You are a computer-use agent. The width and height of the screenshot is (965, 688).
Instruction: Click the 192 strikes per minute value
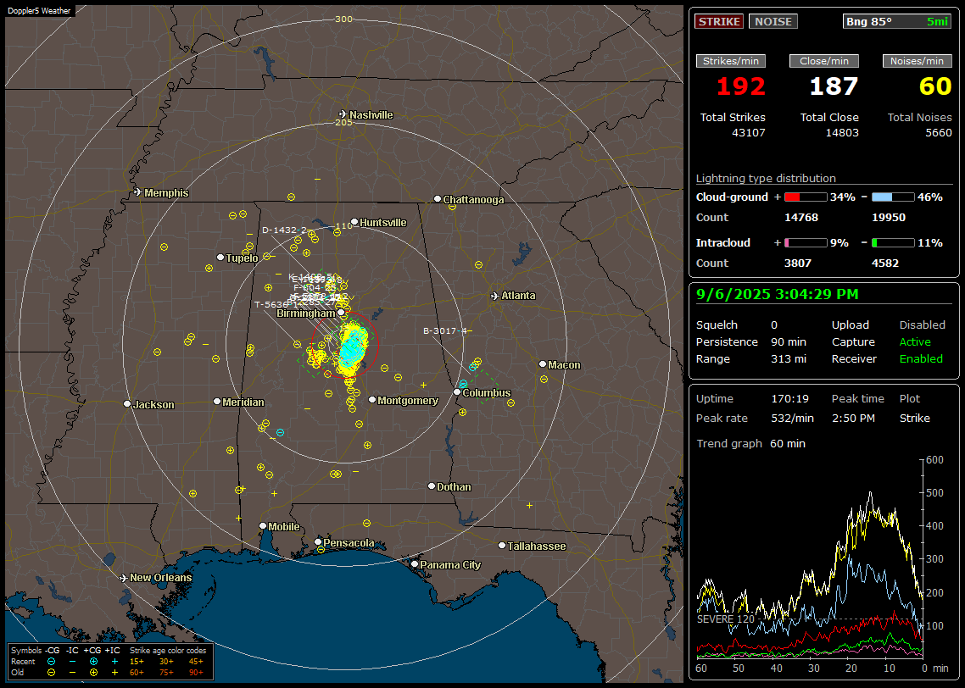[741, 86]
